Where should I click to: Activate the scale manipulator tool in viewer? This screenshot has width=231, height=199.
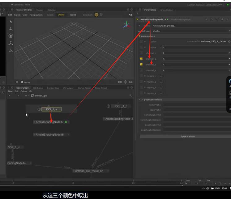point(11,43)
